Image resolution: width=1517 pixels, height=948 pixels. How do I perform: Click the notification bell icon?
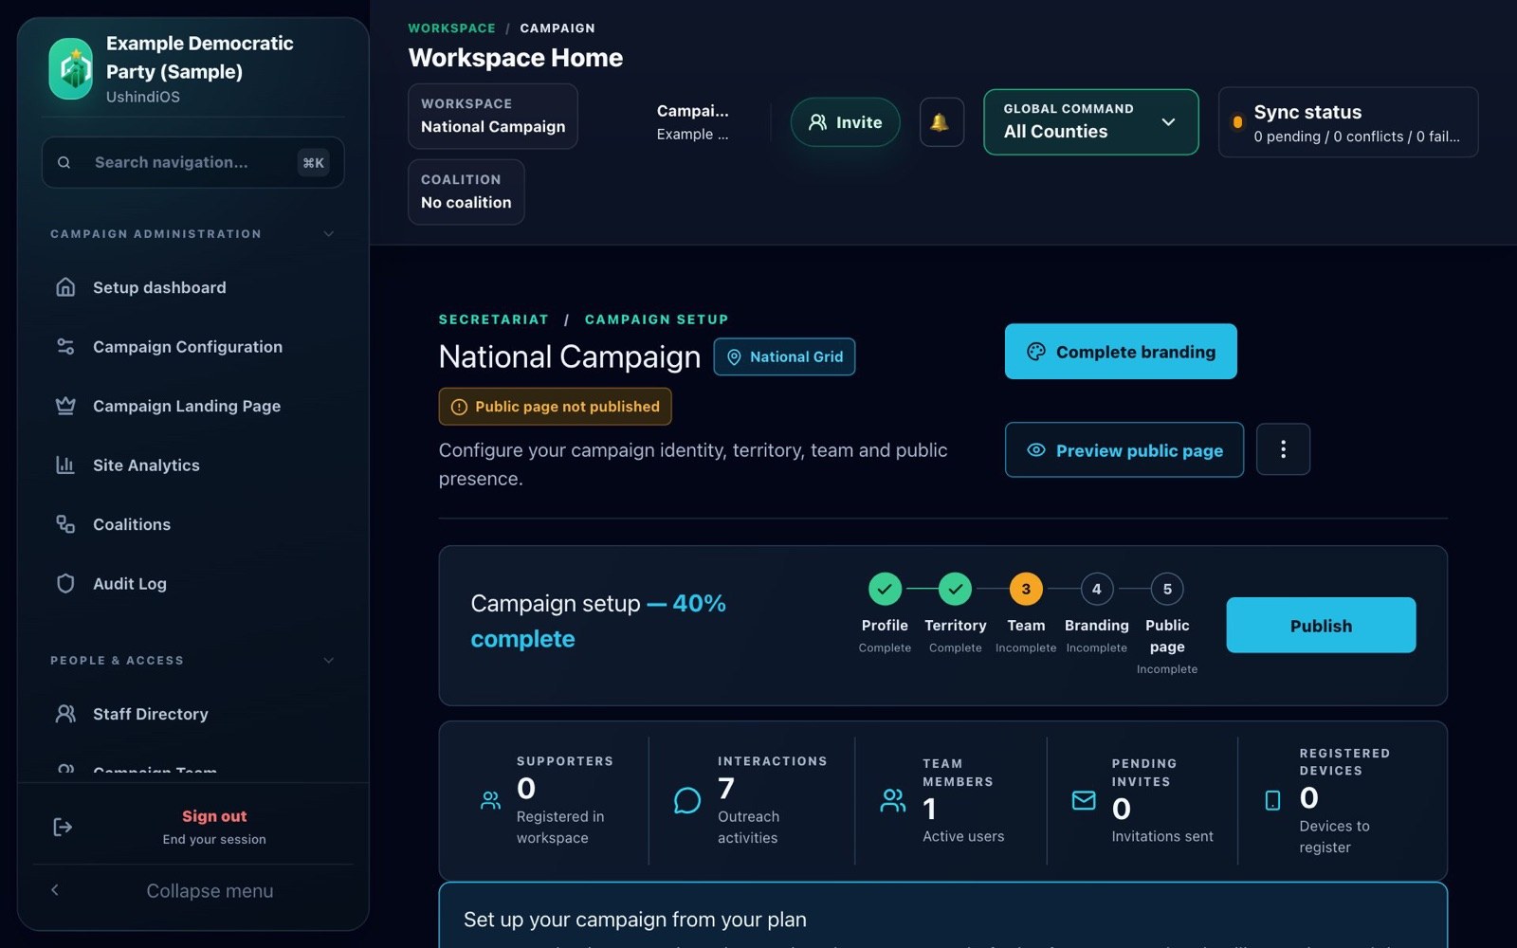941,122
